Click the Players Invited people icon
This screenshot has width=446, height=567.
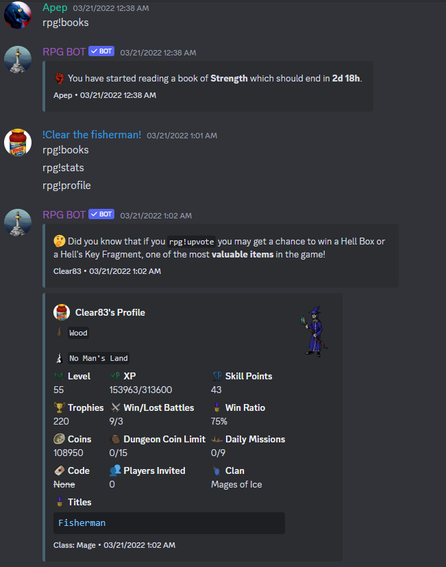[115, 470]
